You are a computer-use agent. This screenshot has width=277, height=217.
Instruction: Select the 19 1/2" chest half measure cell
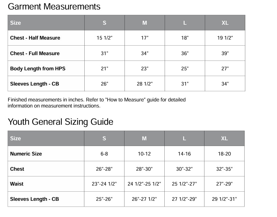point(225,38)
